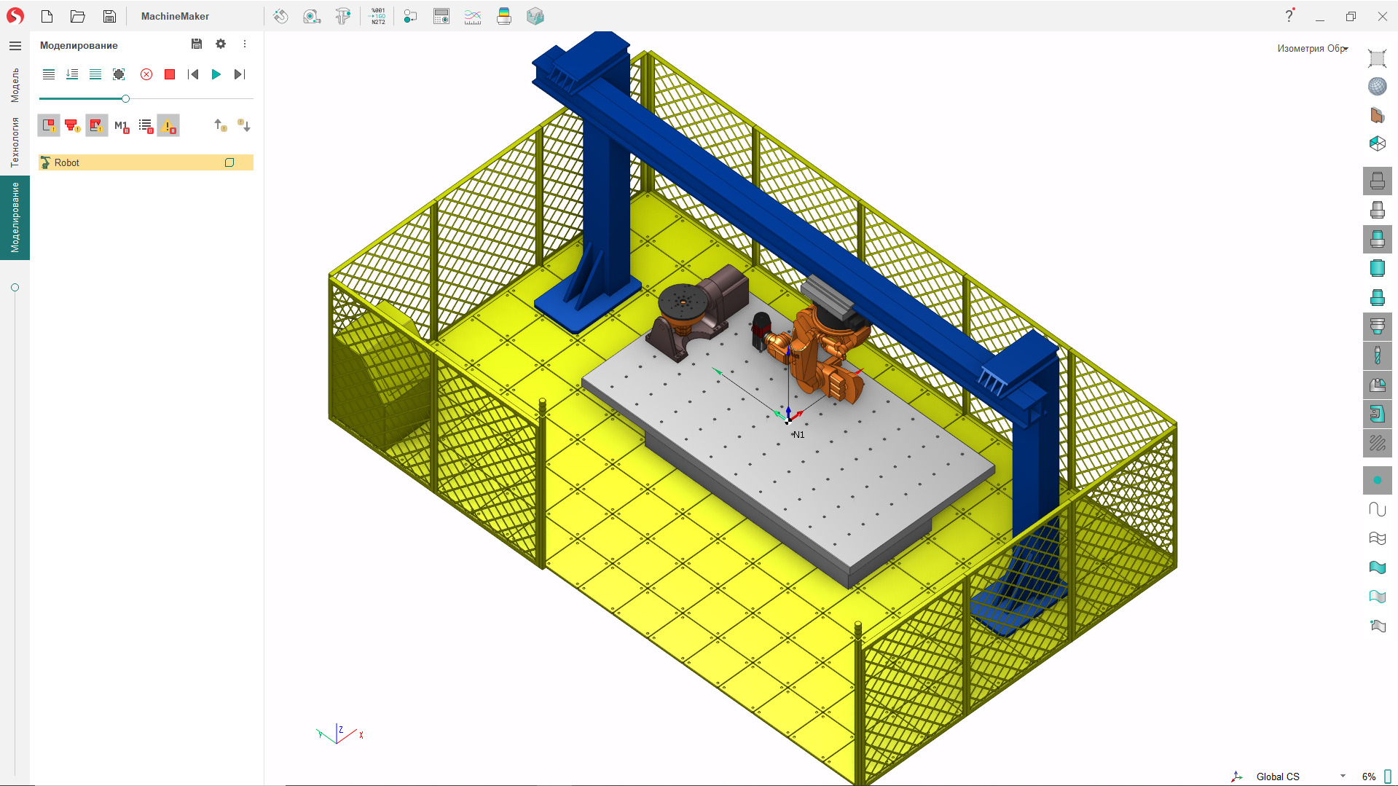1398x786 pixels.
Task: Open the new file icon
Action: pos(47,16)
